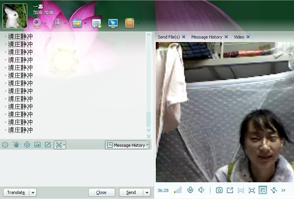The height and width of the screenshot is (199, 294).
Task: Switch to the Message History tab
Action: 207,37
